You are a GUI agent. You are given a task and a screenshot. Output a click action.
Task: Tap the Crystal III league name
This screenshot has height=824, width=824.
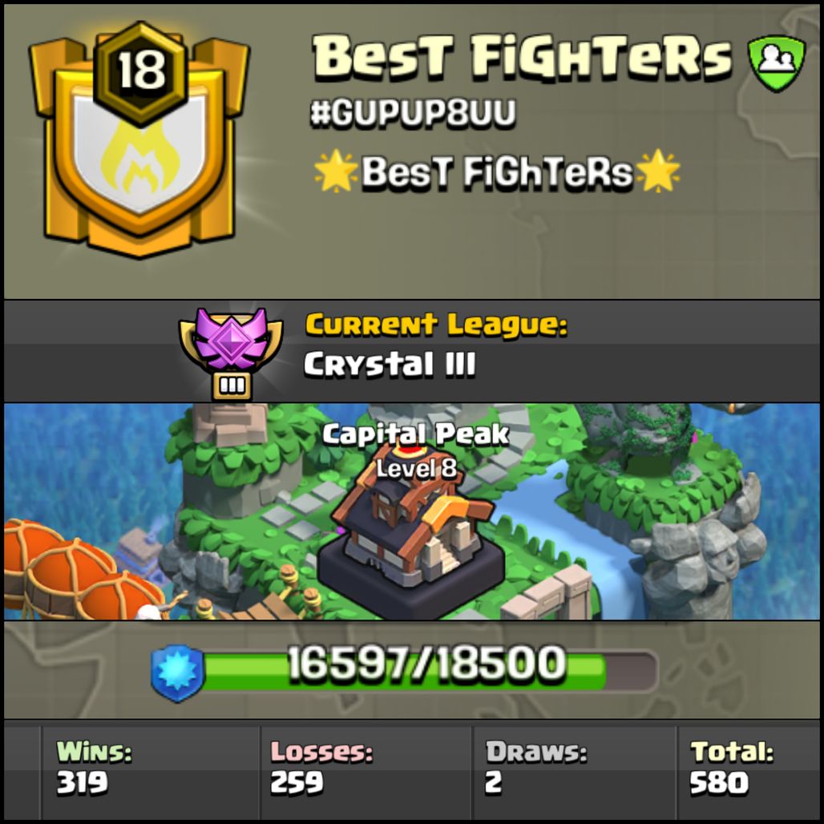click(390, 364)
